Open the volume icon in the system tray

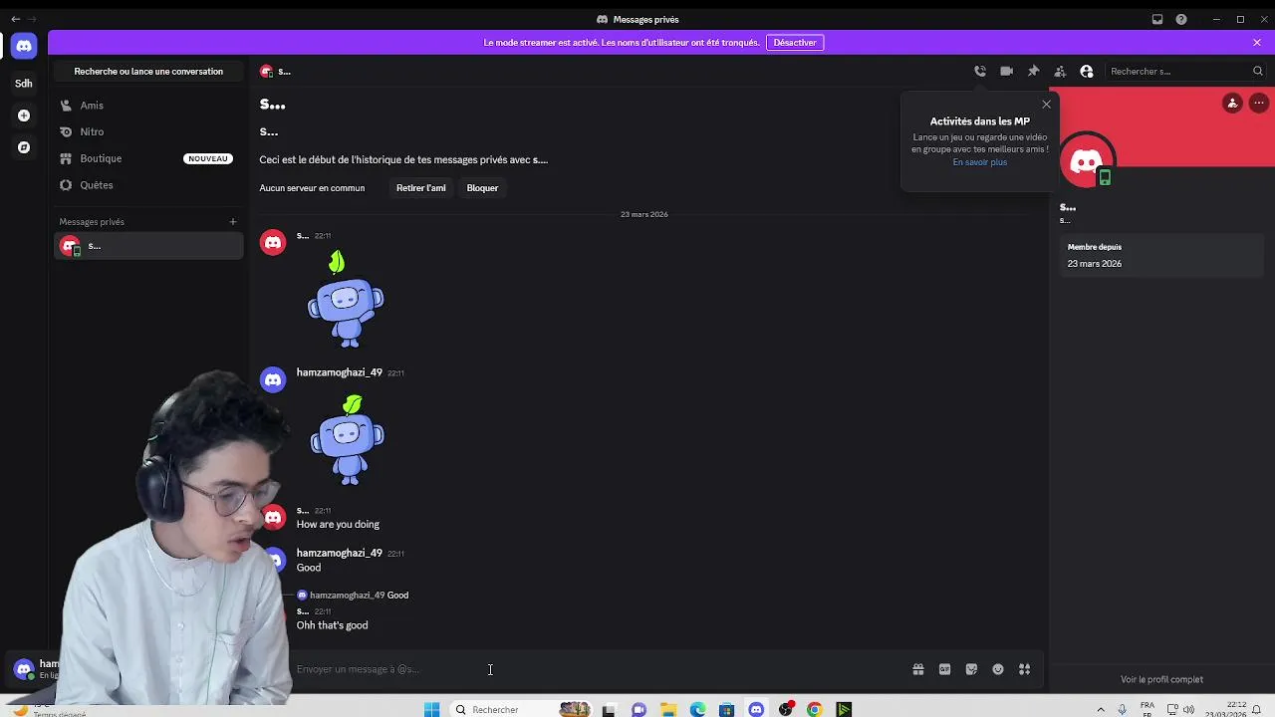point(1188,710)
